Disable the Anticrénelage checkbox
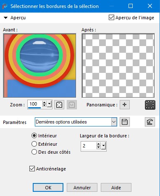This screenshot has height=196, width=160. 32,169
